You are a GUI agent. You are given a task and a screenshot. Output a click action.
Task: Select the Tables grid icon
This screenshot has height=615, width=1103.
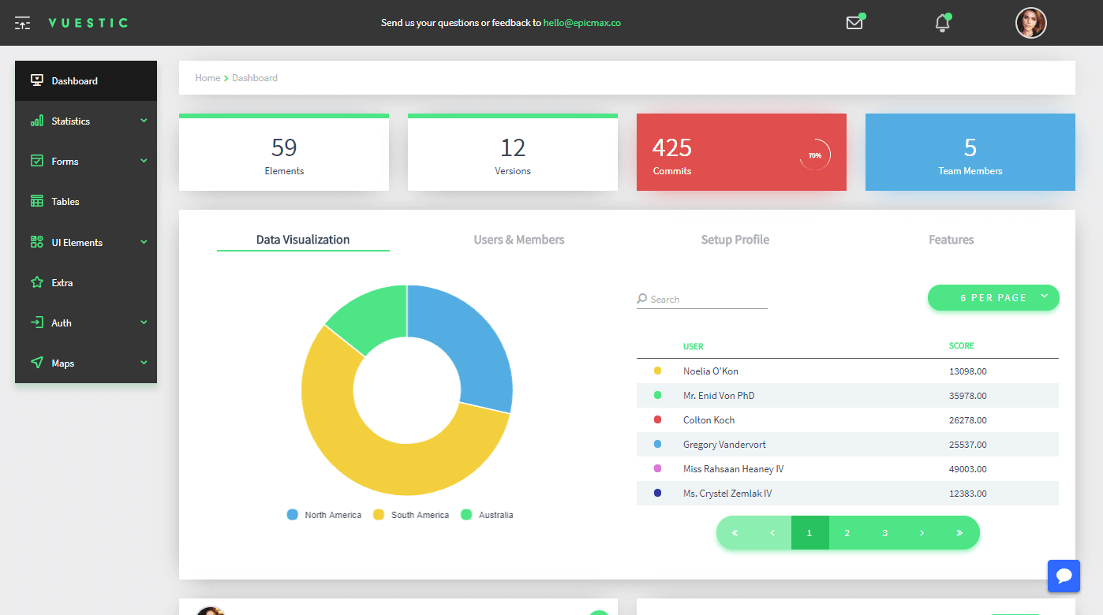[36, 201]
